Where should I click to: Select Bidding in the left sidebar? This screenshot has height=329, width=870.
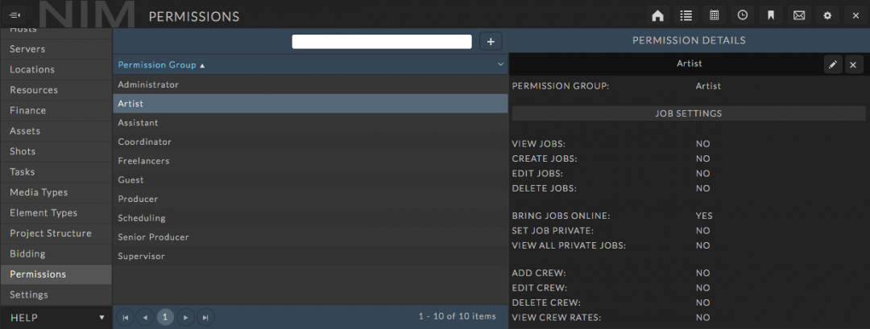pos(27,253)
